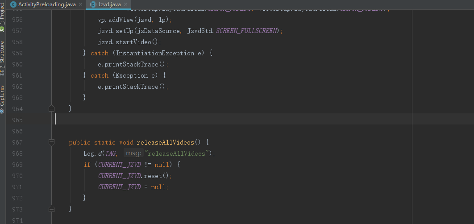This screenshot has height=224, width=474.
Task: Close the ActivityPreloading.java tab
Action: [80, 4]
